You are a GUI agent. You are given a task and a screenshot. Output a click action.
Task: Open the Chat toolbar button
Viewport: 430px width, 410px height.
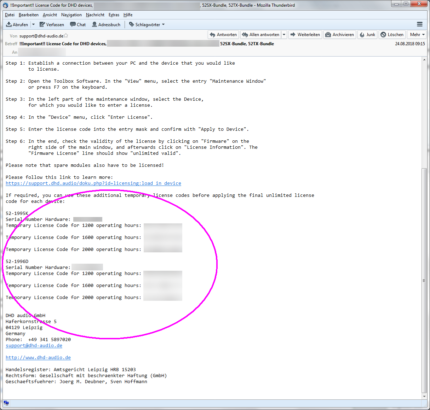[x=78, y=25]
